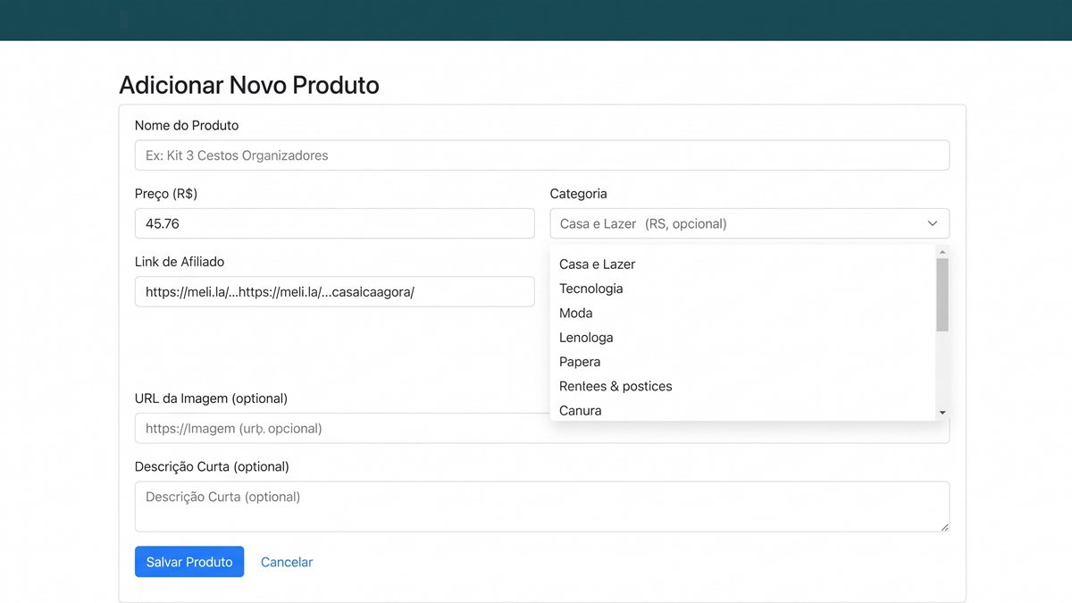Choose Tecnologia in the category list

pyautogui.click(x=590, y=289)
